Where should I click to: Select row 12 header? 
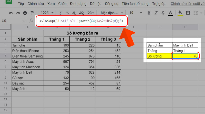5,94
